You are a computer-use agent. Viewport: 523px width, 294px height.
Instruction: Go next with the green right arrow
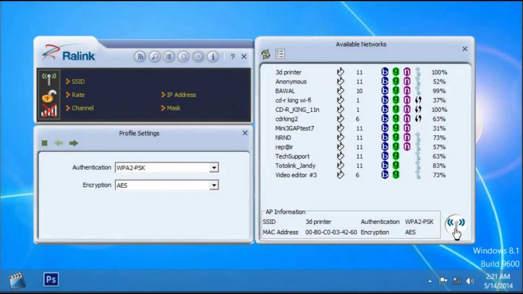[74, 143]
